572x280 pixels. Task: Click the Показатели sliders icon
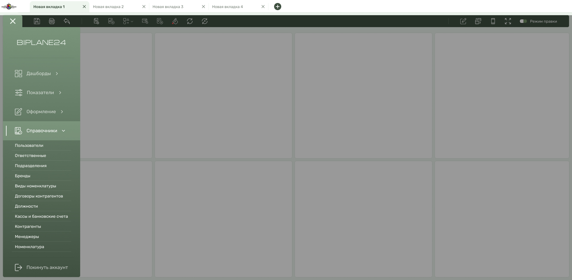coord(19,93)
